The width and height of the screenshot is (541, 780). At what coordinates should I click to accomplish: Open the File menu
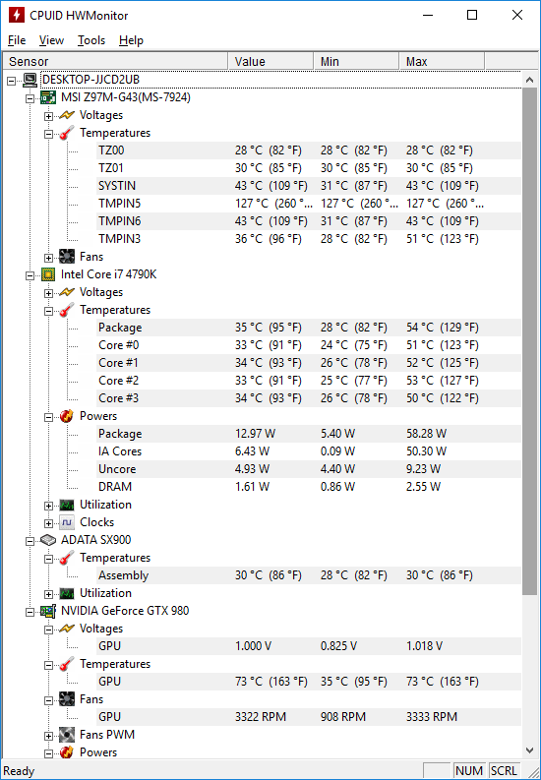17,40
